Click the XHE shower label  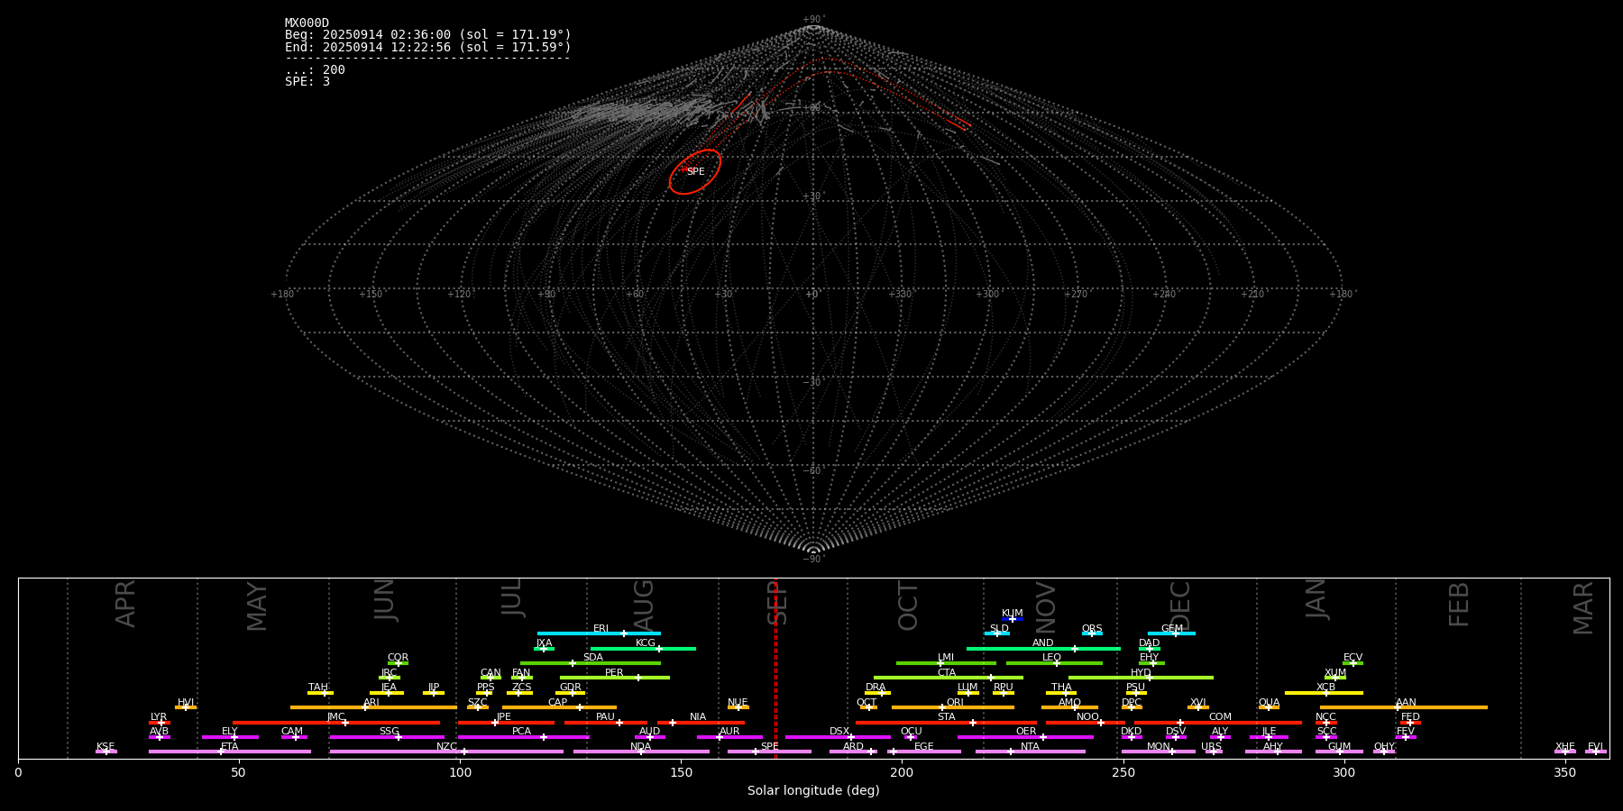[x=1565, y=747]
